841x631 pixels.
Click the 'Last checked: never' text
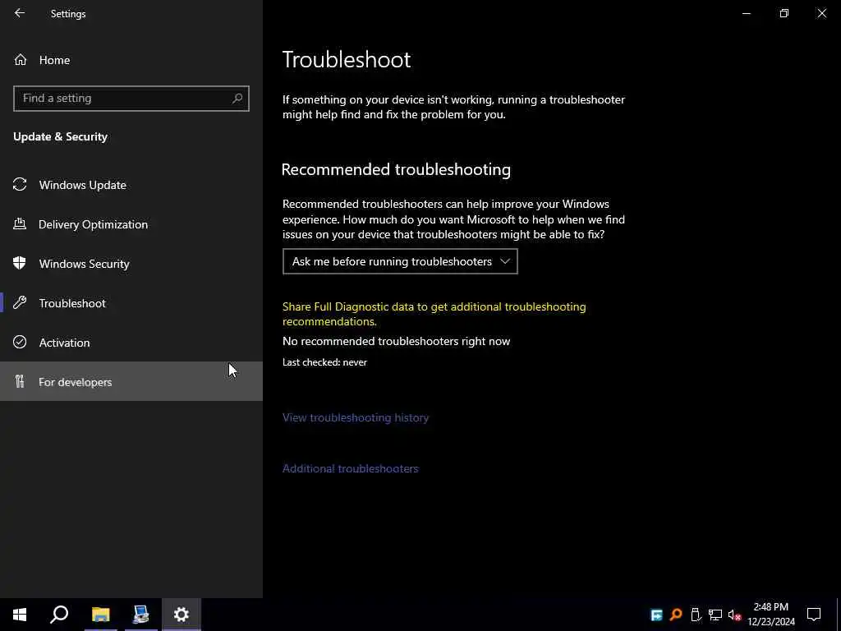pos(325,362)
